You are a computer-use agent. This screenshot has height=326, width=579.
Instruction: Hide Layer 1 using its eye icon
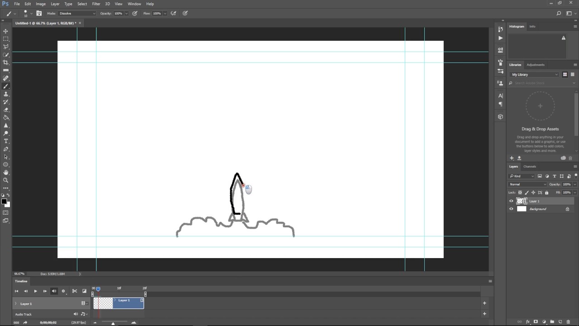(x=512, y=201)
